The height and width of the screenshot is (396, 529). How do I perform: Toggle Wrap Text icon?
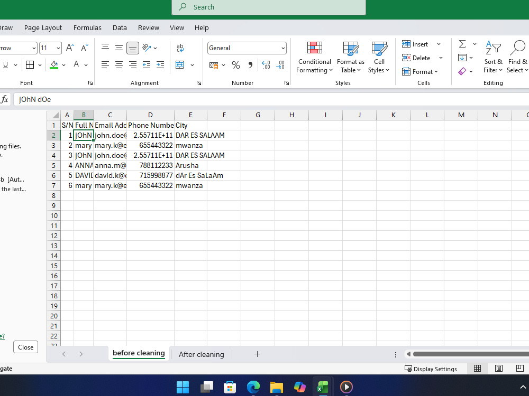pos(180,48)
